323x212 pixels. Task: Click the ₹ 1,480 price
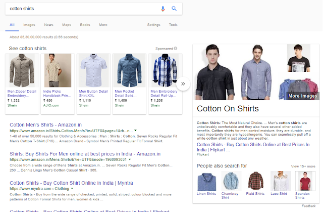pos(121,101)
